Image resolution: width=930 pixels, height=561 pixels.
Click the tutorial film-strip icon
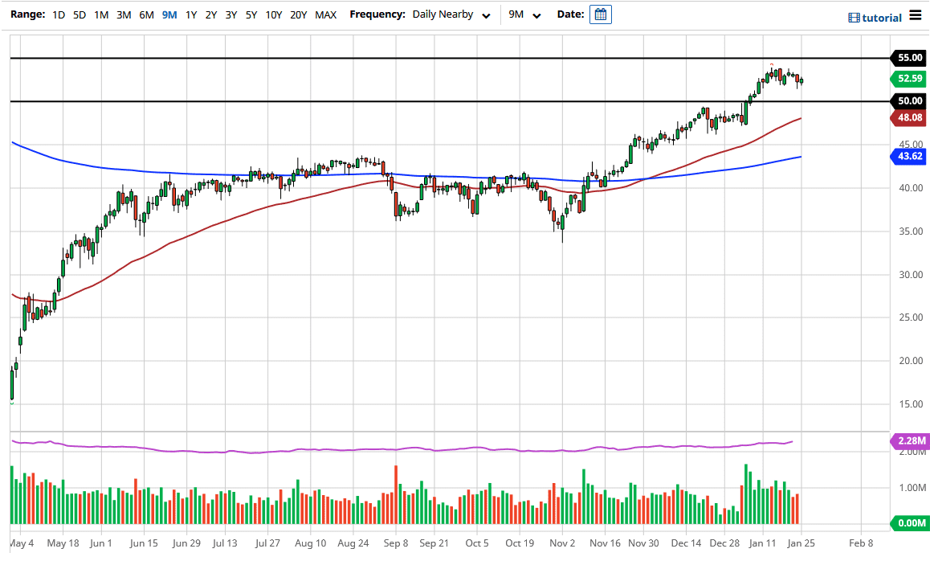(853, 17)
